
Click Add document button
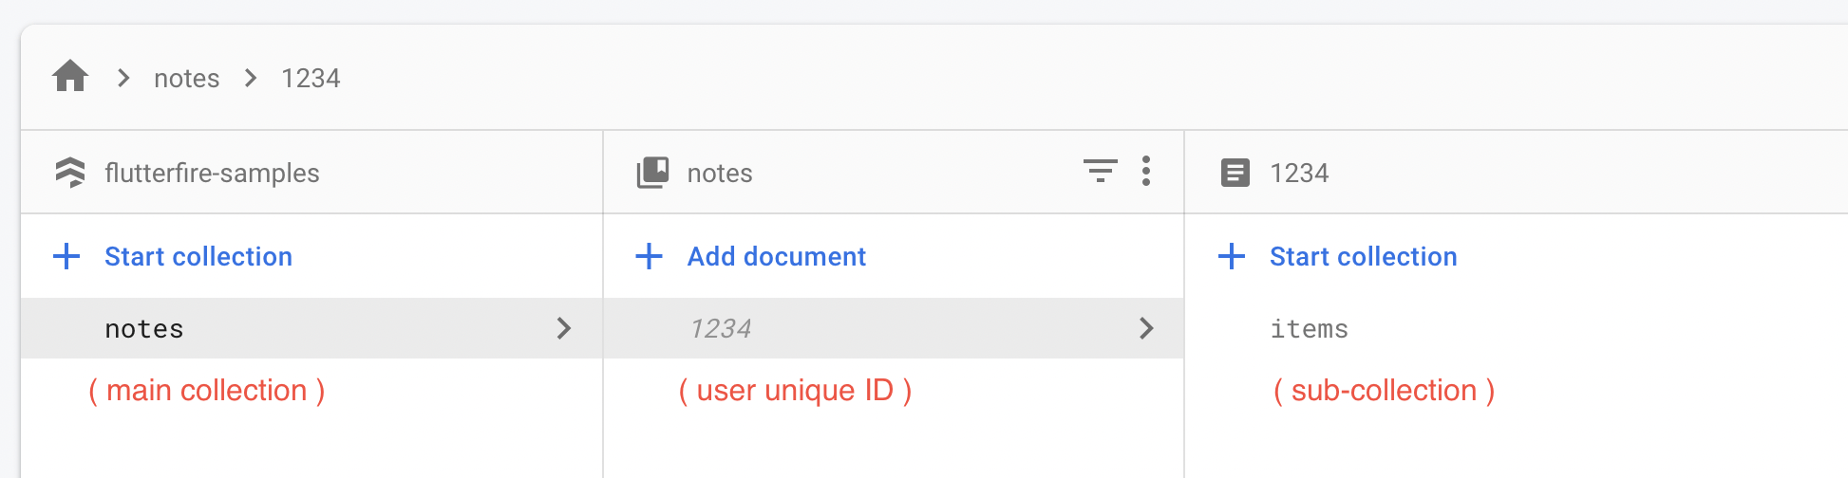[777, 256]
